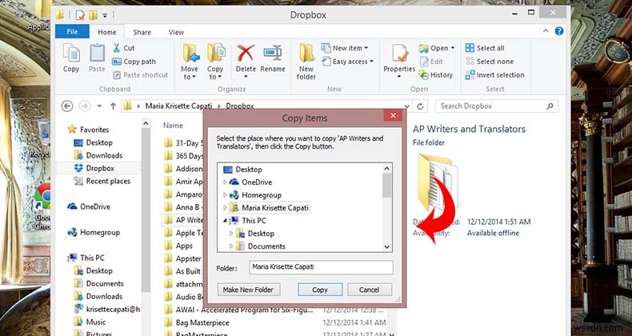Open the Move to menu
632x336 pixels.
190,62
